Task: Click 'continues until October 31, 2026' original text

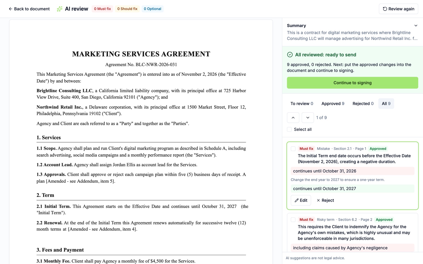Action: point(325,171)
